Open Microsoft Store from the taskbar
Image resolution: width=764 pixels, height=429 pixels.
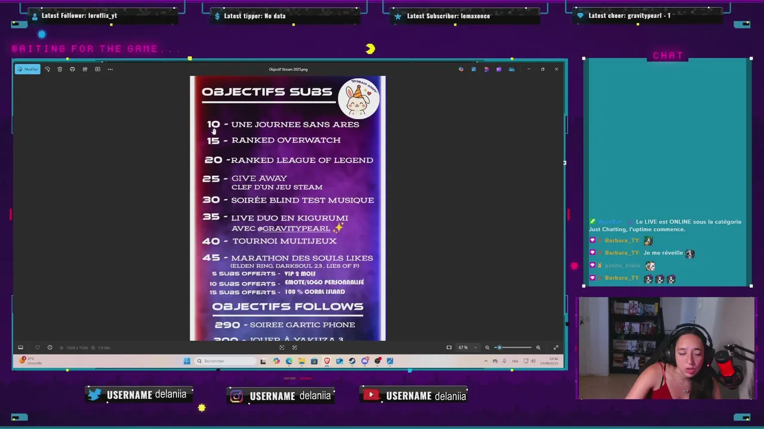[x=314, y=361]
